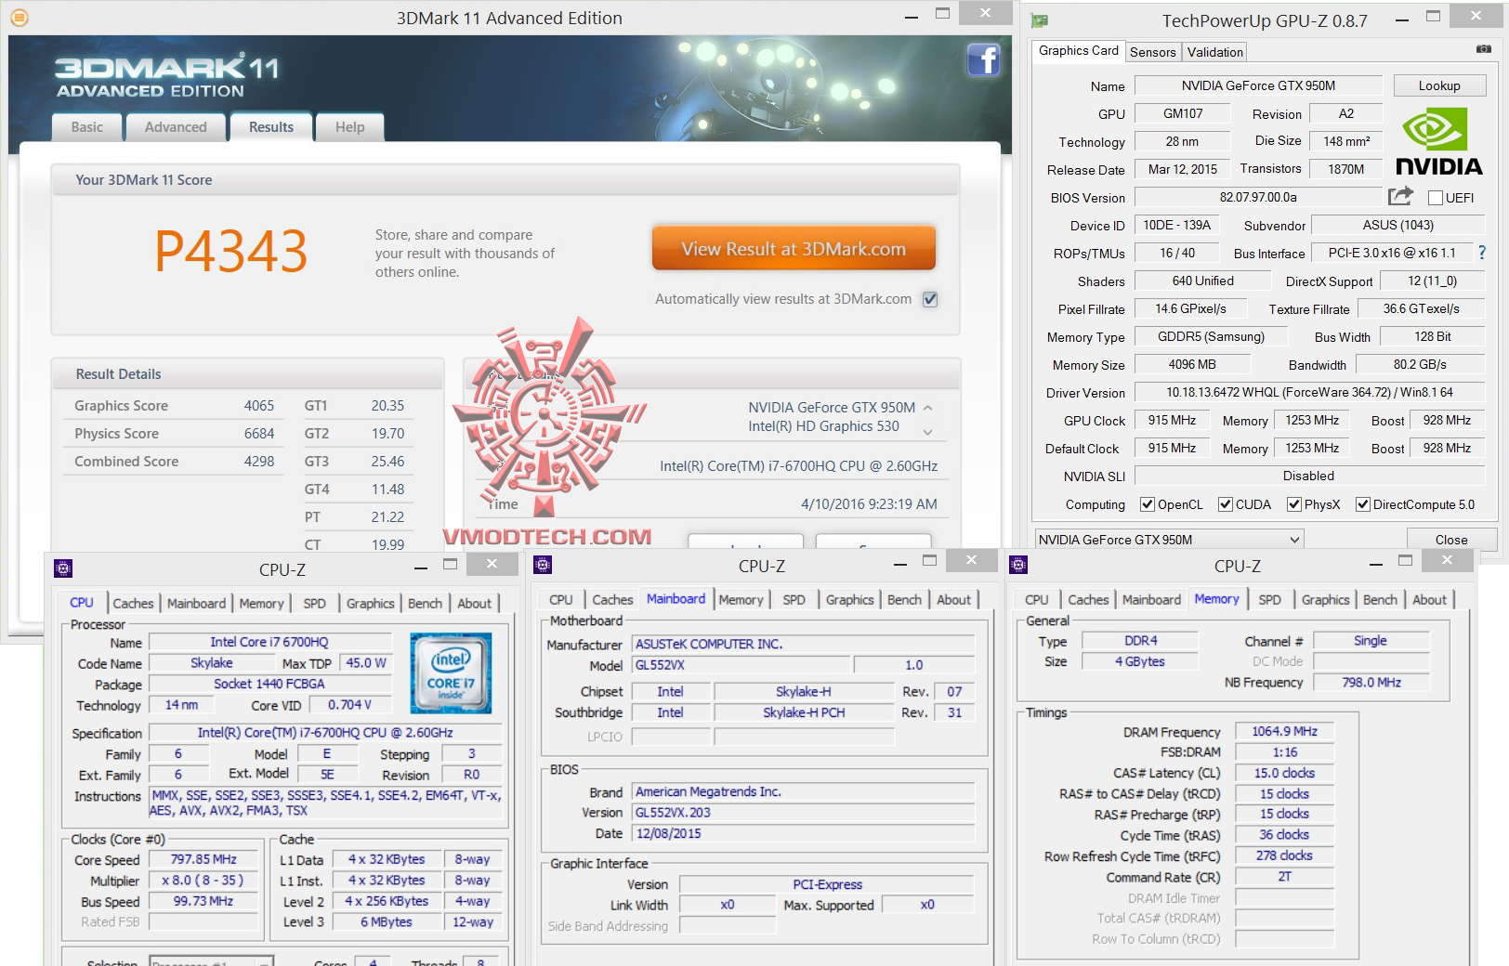Toggle the PhysX checkbox

coord(1294,504)
